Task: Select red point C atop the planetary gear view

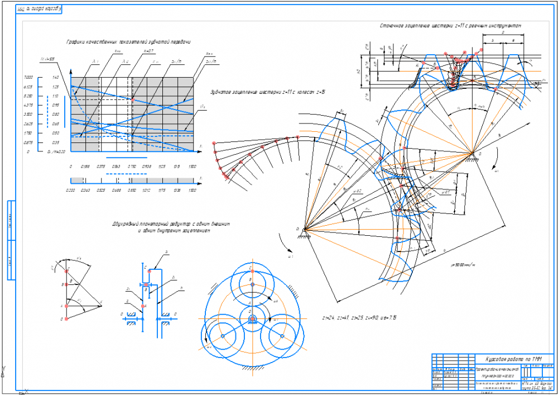Action: [x=252, y=272]
